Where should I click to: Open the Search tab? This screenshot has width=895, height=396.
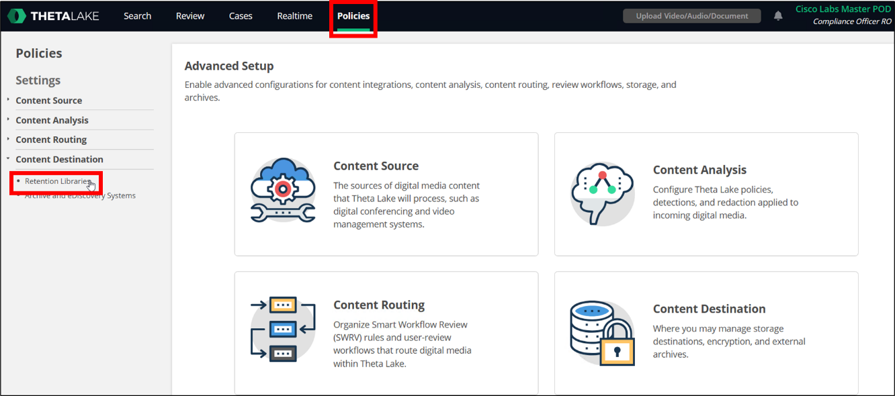pos(137,16)
